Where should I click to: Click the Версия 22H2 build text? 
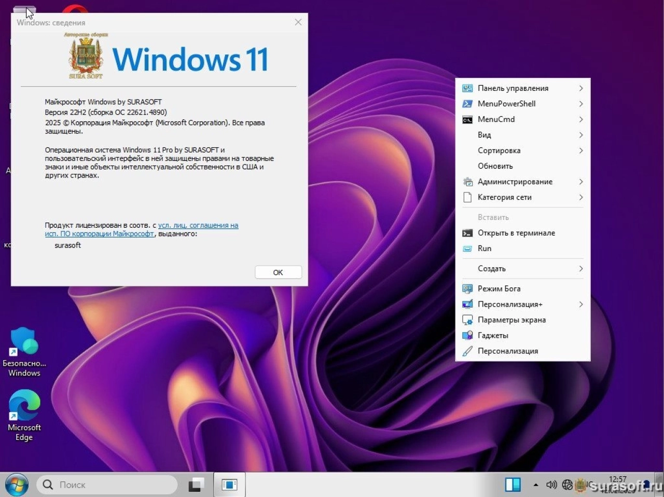pos(106,112)
